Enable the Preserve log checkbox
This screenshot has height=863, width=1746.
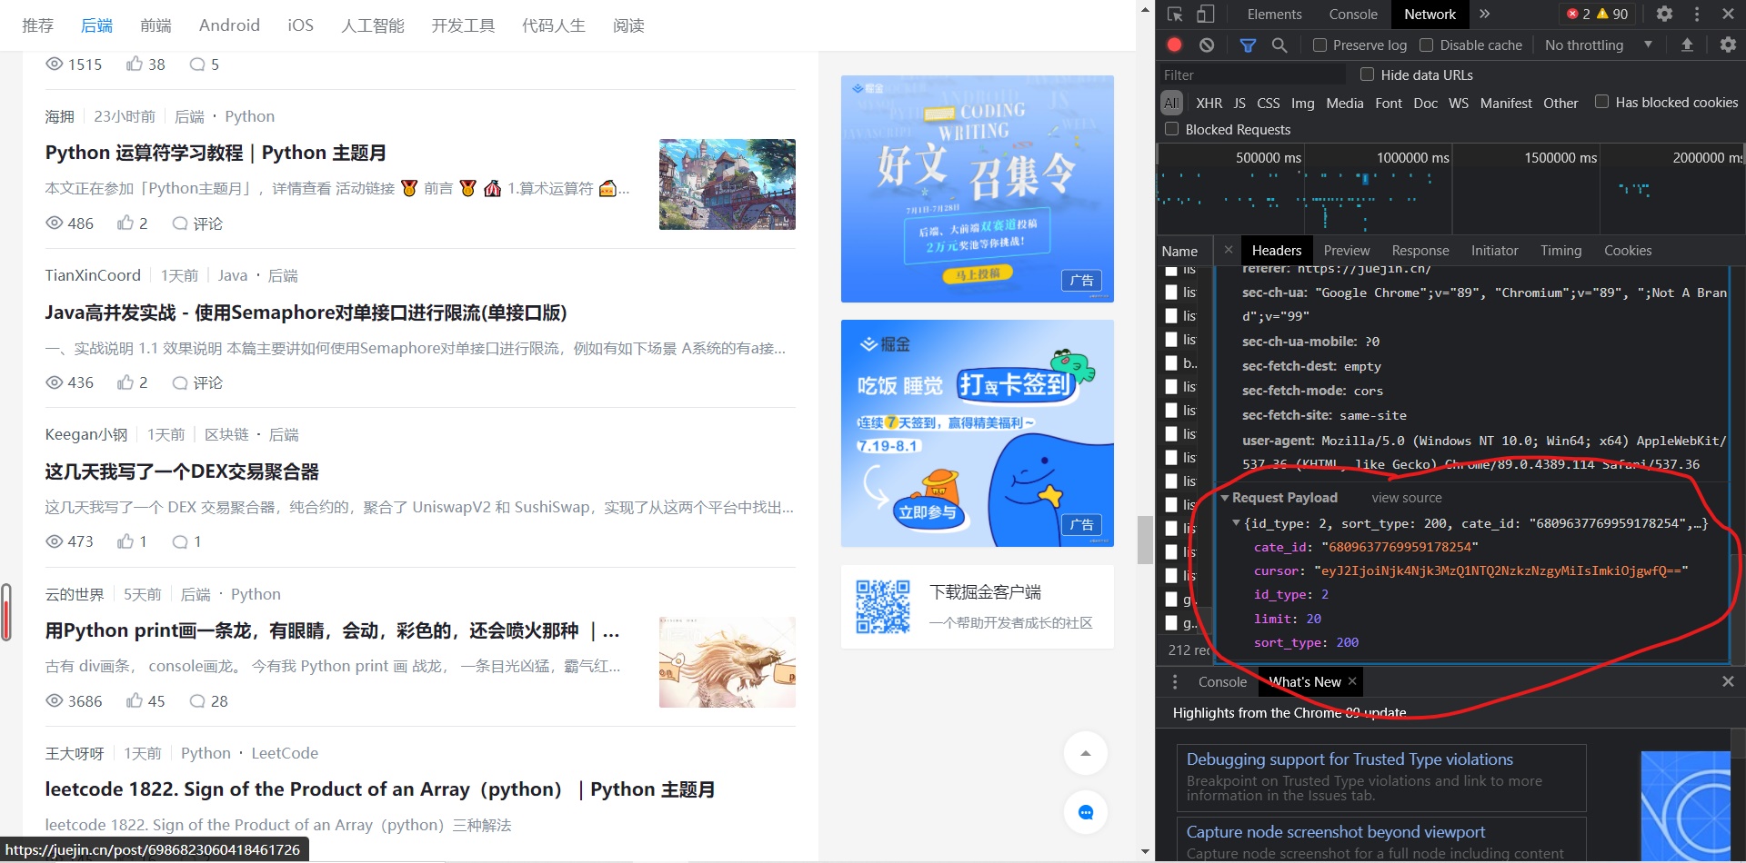coord(1320,45)
